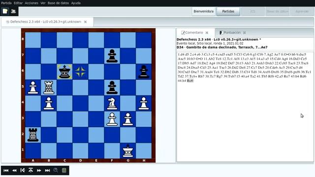Image resolution: width=315 pixels, height=177 pixels.
Task: Select the black king on c6
Action: 64,72
